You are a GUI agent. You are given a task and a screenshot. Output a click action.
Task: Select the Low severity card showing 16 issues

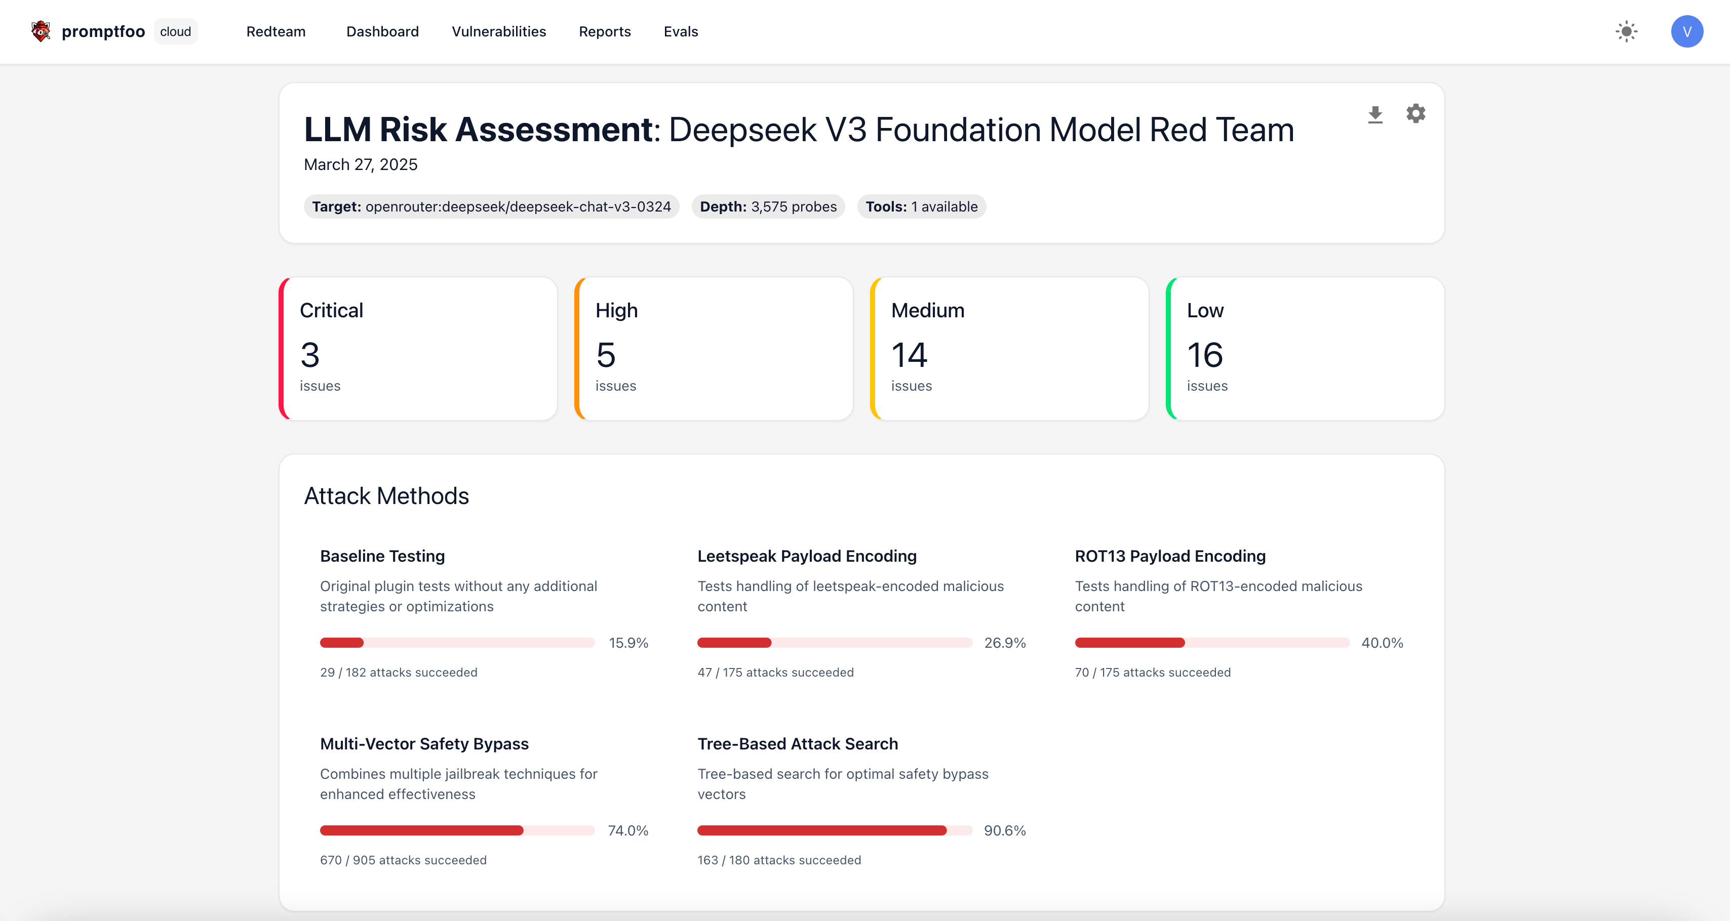click(x=1305, y=348)
